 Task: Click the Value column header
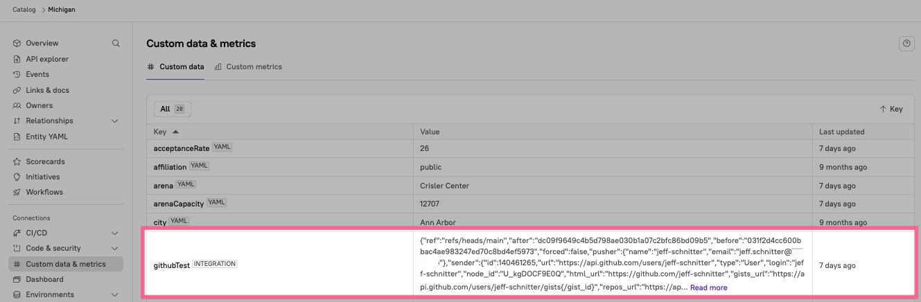pyautogui.click(x=430, y=132)
